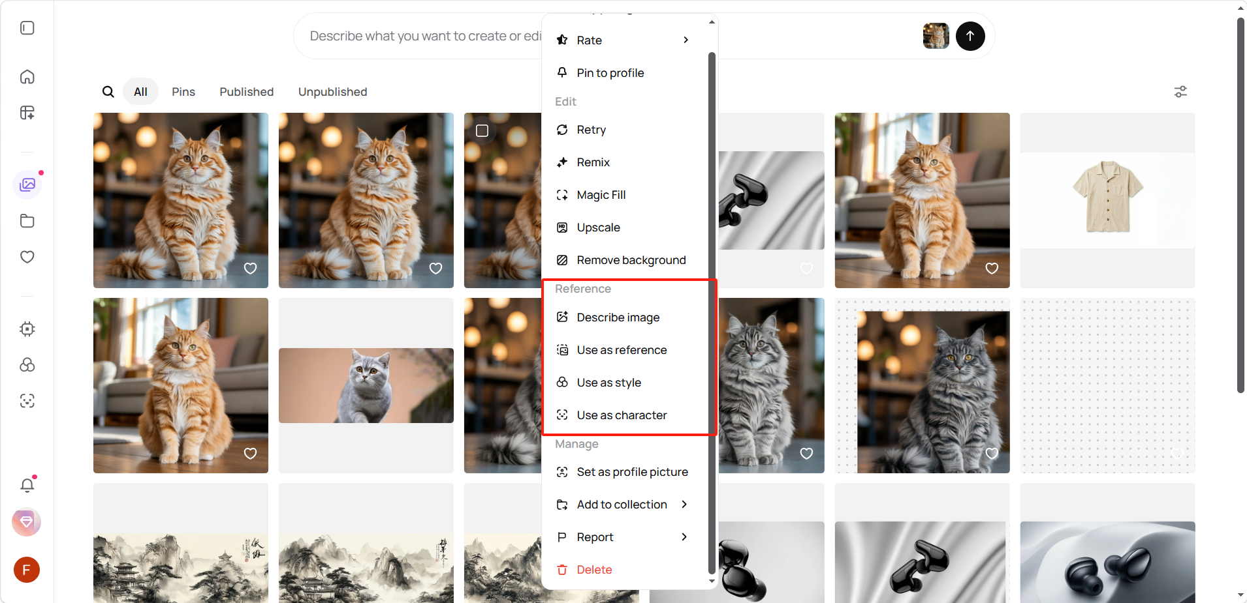Open the character face-scan sidebar icon
The height and width of the screenshot is (603, 1247).
(x=27, y=401)
